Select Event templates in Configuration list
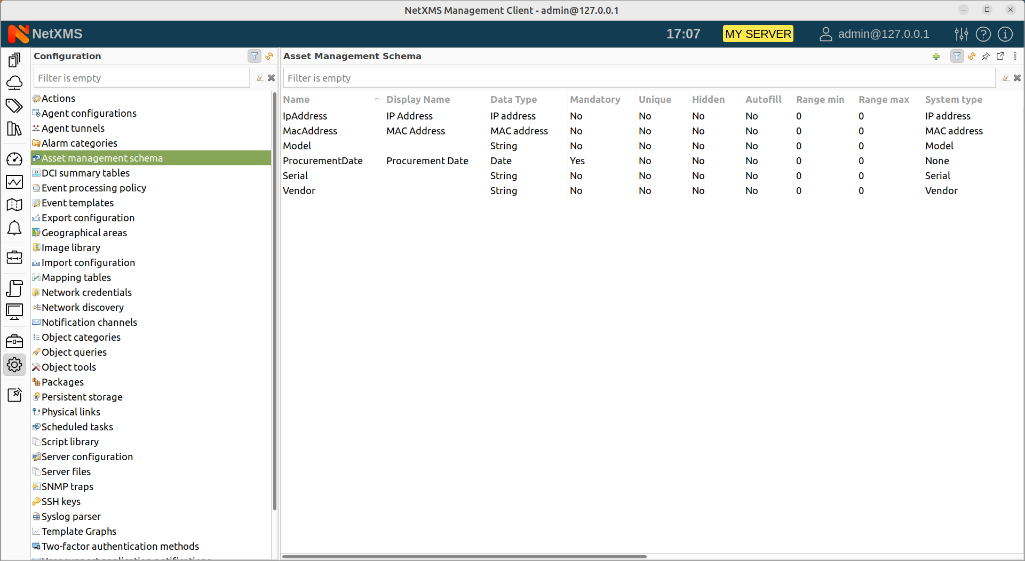1025x561 pixels. point(78,203)
